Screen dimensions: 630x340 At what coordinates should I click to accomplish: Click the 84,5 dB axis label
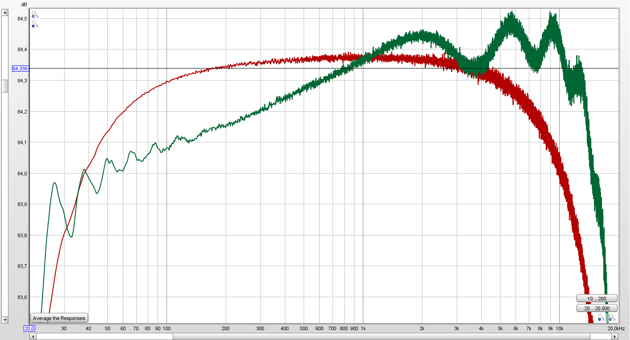coord(22,19)
